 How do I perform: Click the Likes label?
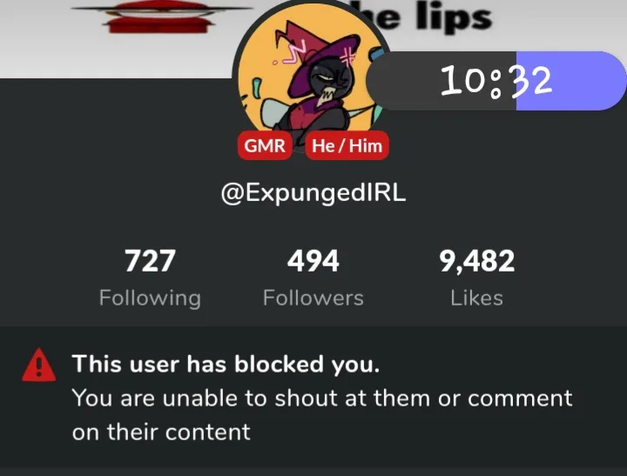point(476,298)
